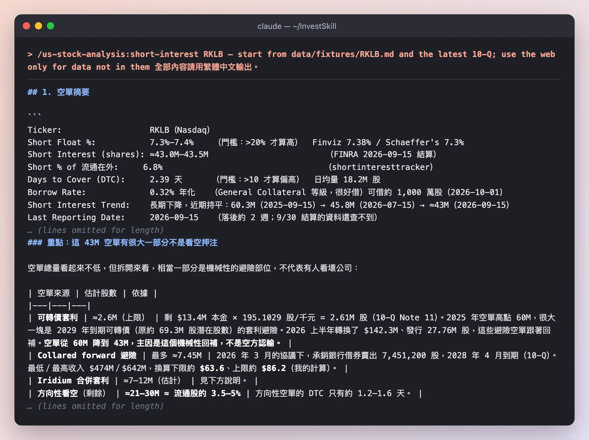The height and width of the screenshot is (440, 589).
Task: Select the heading "### 重點：這 43M 空單…"
Action: point(122,243)
